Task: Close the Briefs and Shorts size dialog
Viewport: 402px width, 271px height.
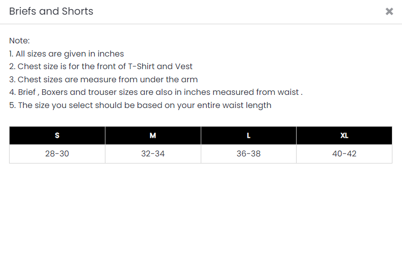Action: [x=389, y=12]
